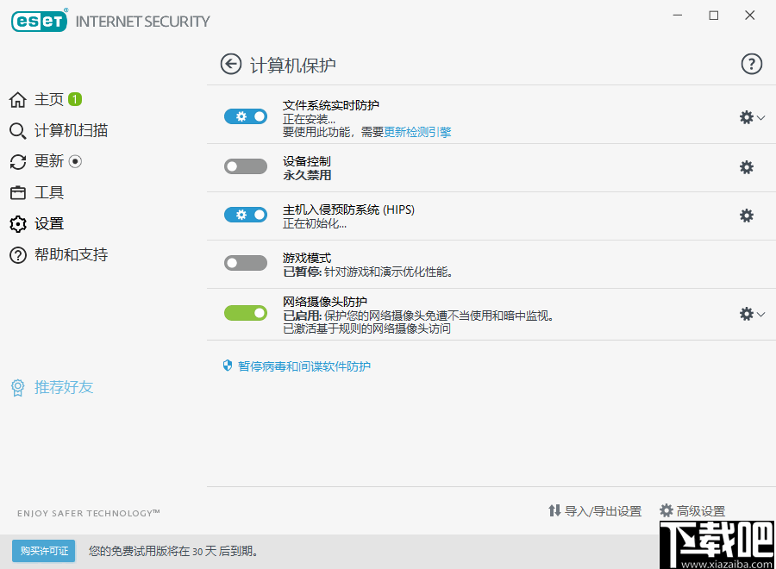Open the 设置 settings section
Screen dimensions: 776x569
[49, 223]
